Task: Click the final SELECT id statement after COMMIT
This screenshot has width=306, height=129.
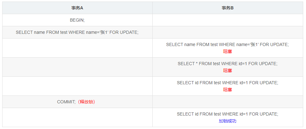Action: 227,114
